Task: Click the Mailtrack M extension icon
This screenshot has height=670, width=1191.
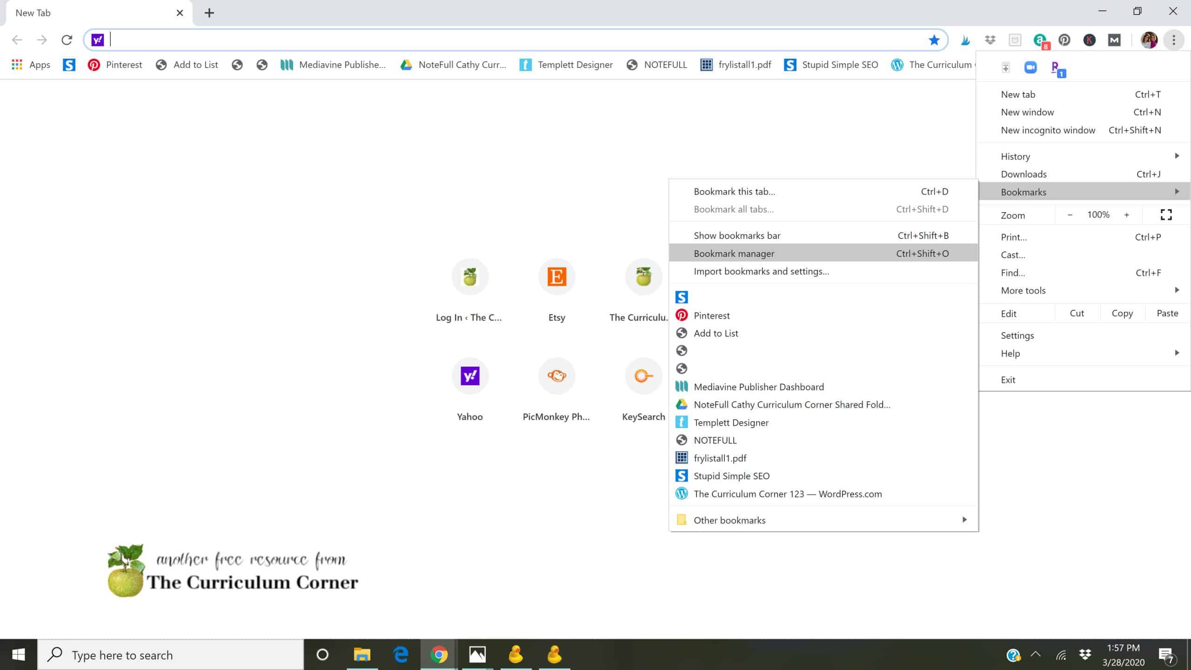Action: (1113, 40)
